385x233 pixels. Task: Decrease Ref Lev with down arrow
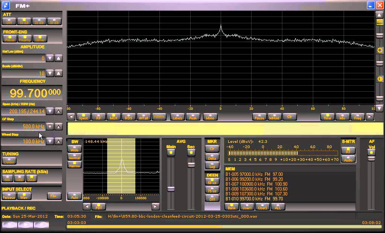click(x=50, y=58)
